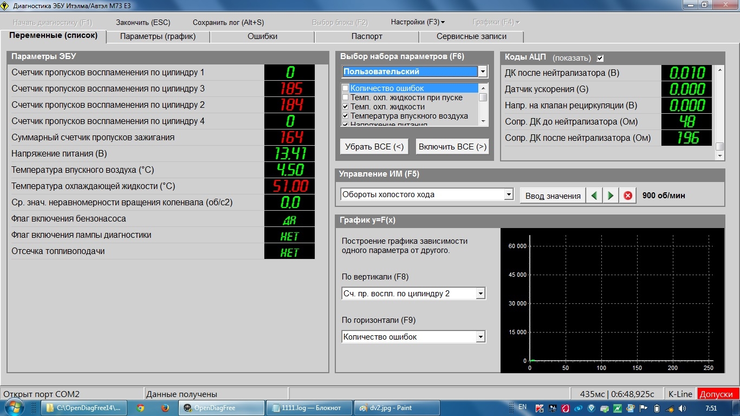The height and width of the screenshot is (416, 740).
Task: Expand the Пользовательский parameter set dropdown
Action: tap(482, 71)
